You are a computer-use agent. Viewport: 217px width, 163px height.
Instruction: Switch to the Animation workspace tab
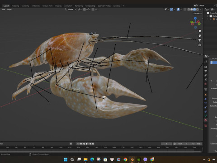(x=68, y=6)
